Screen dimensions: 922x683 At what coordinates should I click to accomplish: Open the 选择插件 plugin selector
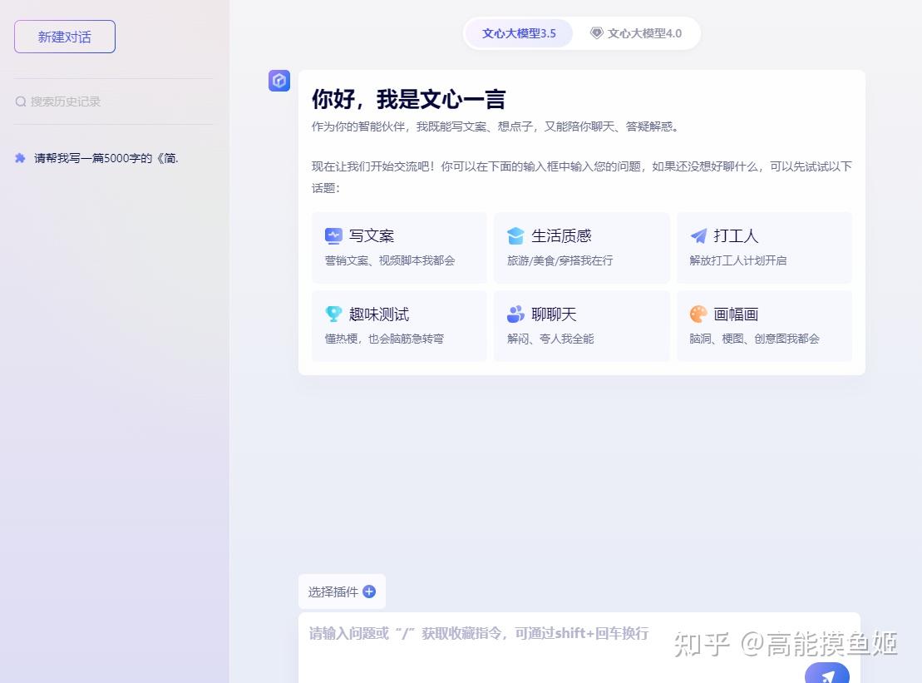[341, 591]
